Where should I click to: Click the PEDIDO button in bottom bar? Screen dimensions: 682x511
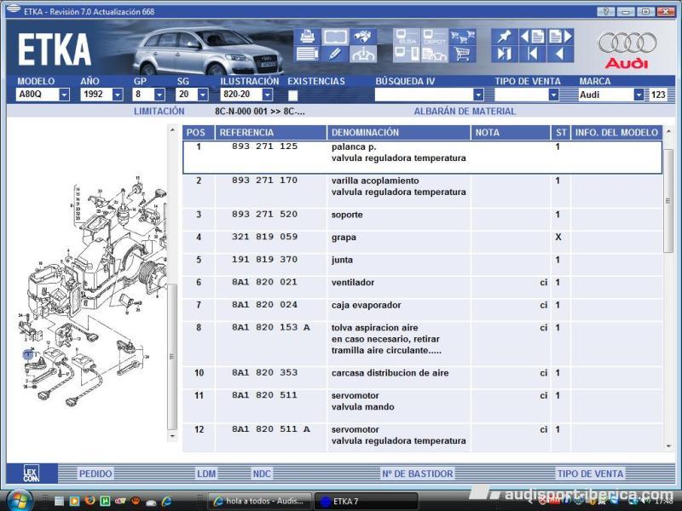click(x=95, y=474)
